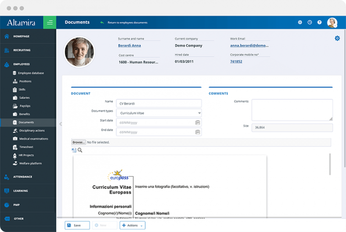The height and width of the screenshot is (232, 346).
Task: Go to Homepage in sidebar
Action: (21, 36)
